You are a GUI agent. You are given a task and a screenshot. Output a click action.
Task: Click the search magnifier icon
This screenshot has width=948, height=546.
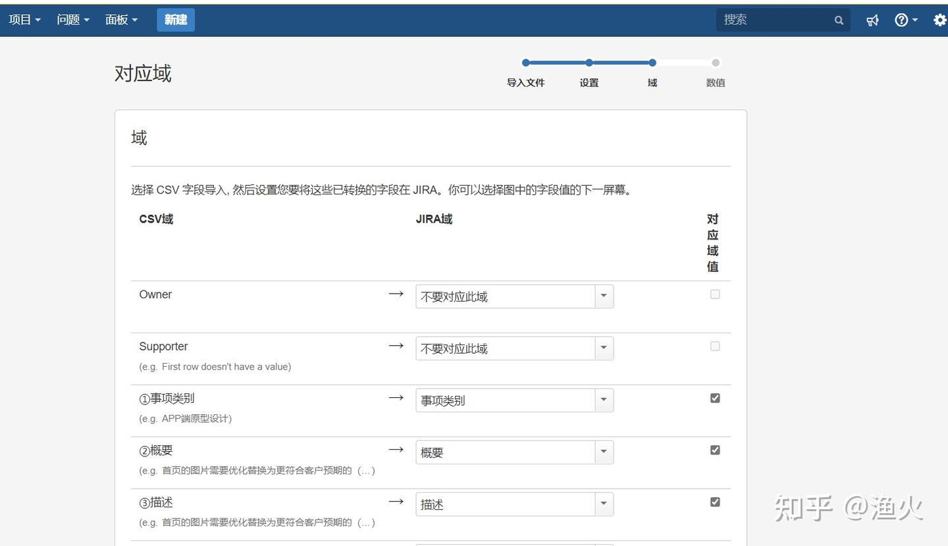click(x=839, y=20)
